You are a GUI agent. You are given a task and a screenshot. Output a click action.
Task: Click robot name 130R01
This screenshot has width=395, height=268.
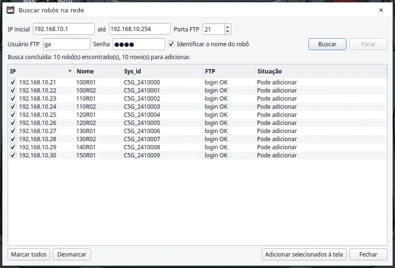pyautogui.click(x=86, y=131)
